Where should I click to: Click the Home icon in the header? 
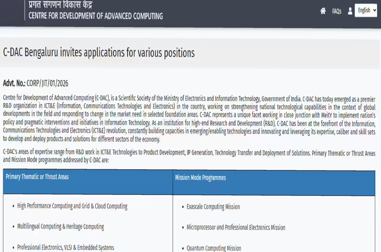(323, 11)
